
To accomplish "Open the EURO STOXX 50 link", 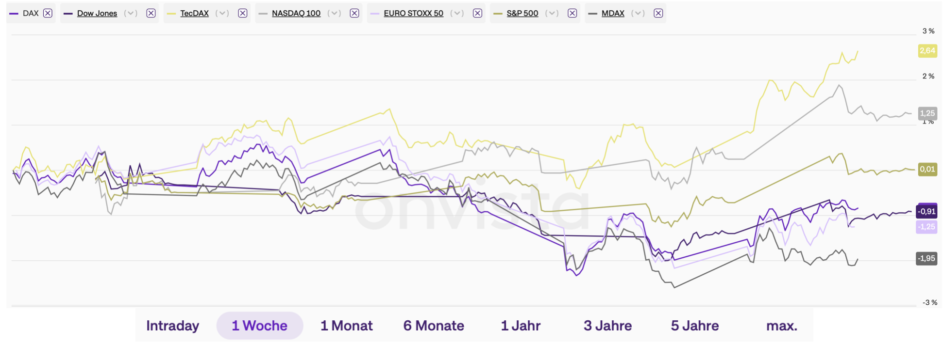I will click(414, 13).
